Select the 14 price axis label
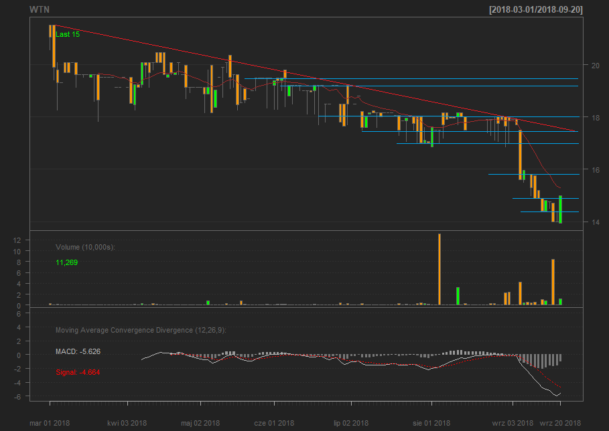Viewport: 609px width, 431px height. click(595, 222)
